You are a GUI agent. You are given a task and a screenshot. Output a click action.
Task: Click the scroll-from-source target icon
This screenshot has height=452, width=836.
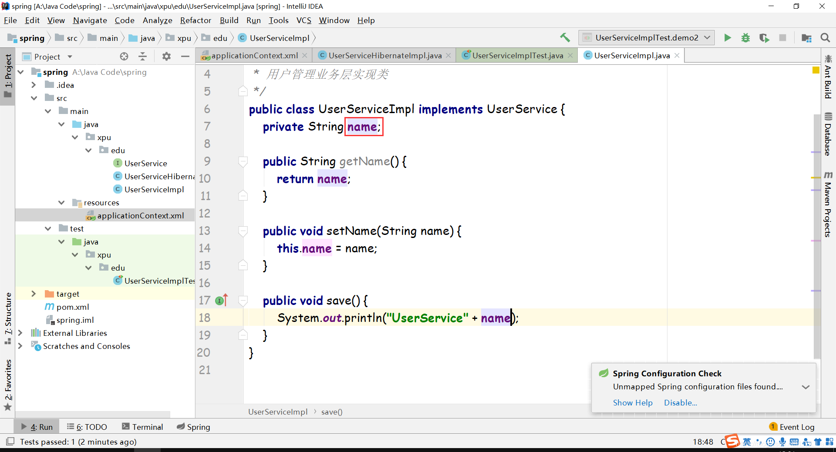pyautogui.click(x=124, y=57)
